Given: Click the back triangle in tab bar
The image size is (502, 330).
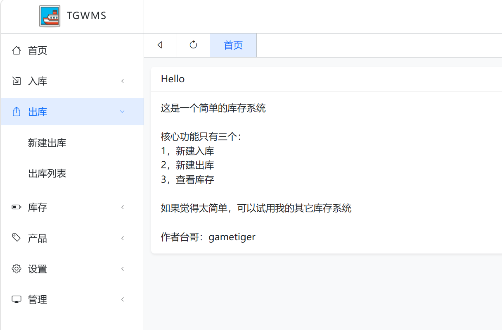Looking at the screenshot, I should pyautogui.click(x=160, y=45).
